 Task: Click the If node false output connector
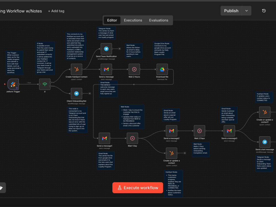pyautogui.click(x=51, y=86)
